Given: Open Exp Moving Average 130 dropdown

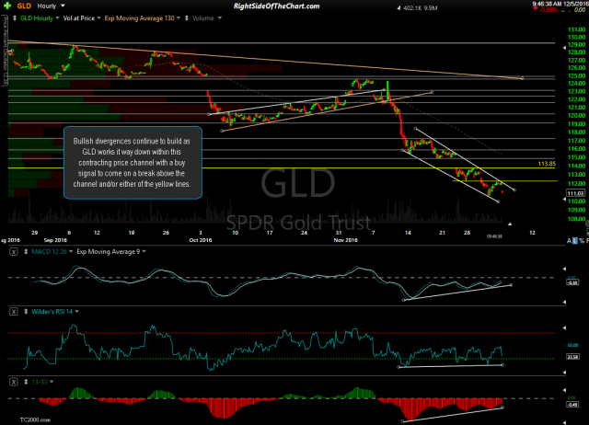Looking at the screenshot, I should pyautogui.click(x=179, y=18).
